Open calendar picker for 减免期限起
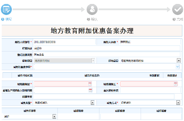The image size is (184, 121). click(90, 84)
